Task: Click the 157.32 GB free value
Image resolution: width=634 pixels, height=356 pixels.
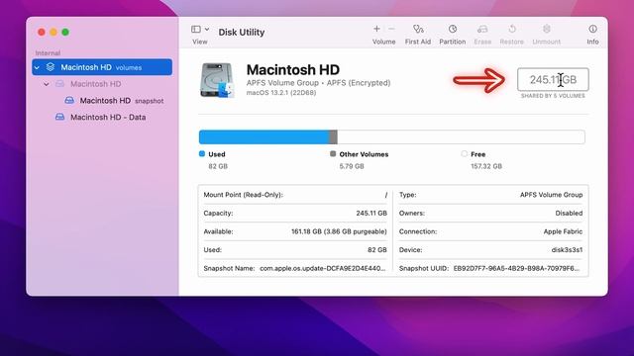Action: pyautogui.click(x=486, y=166)
